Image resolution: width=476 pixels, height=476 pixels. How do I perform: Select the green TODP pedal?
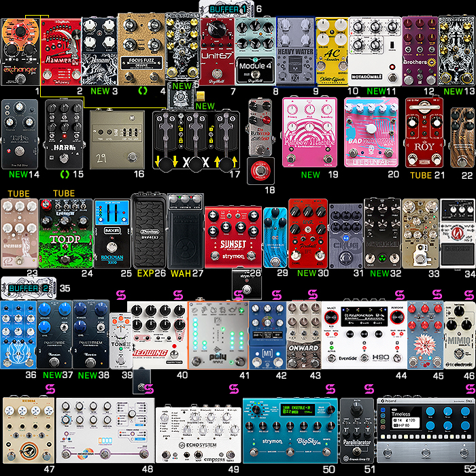[65, 233]
